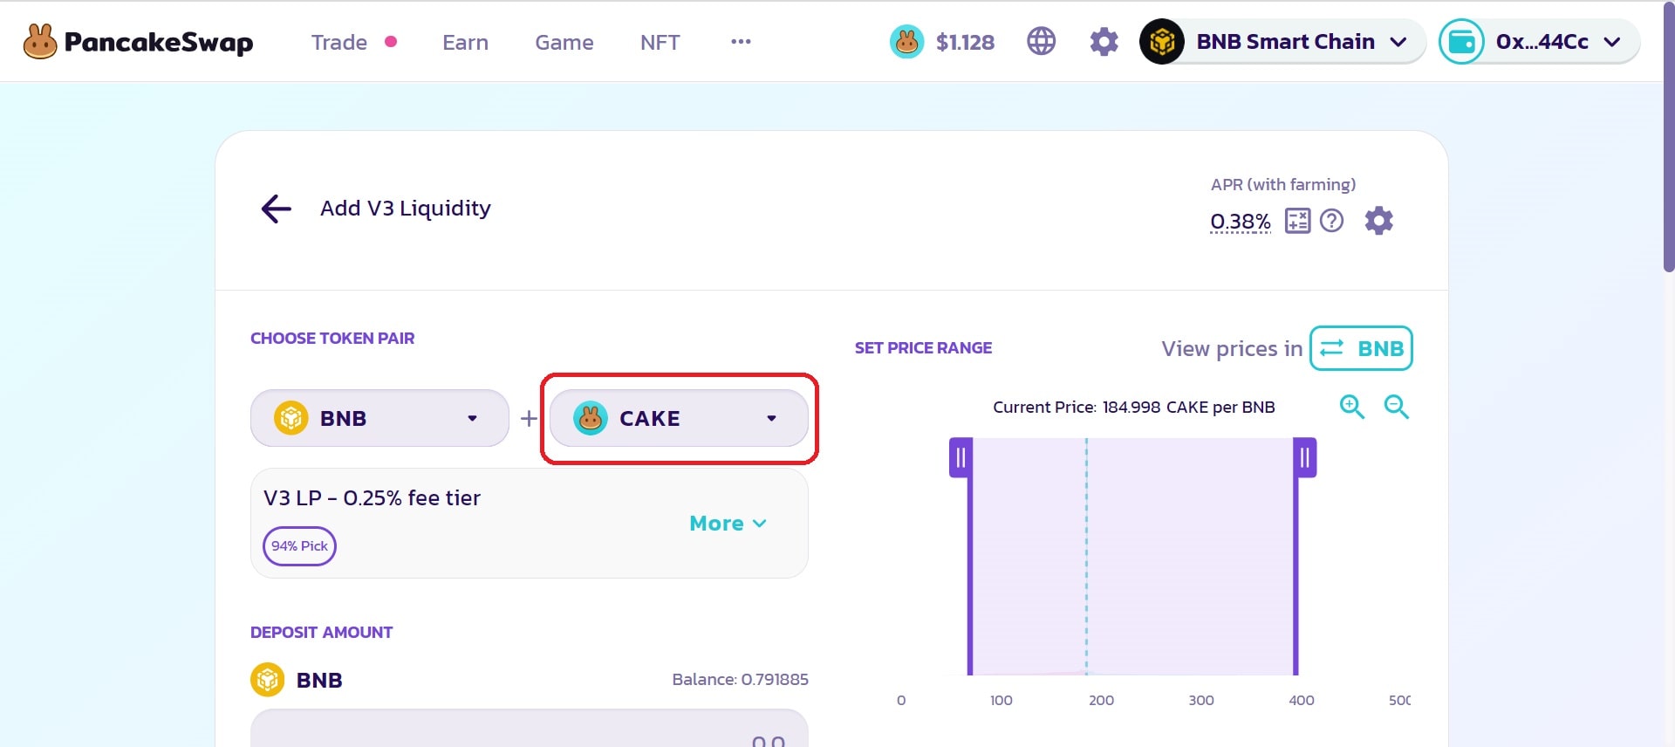This screenshot has height=747, width=1675.
Task: Click the right price range handle
Action: click(x=1305, y=457)
